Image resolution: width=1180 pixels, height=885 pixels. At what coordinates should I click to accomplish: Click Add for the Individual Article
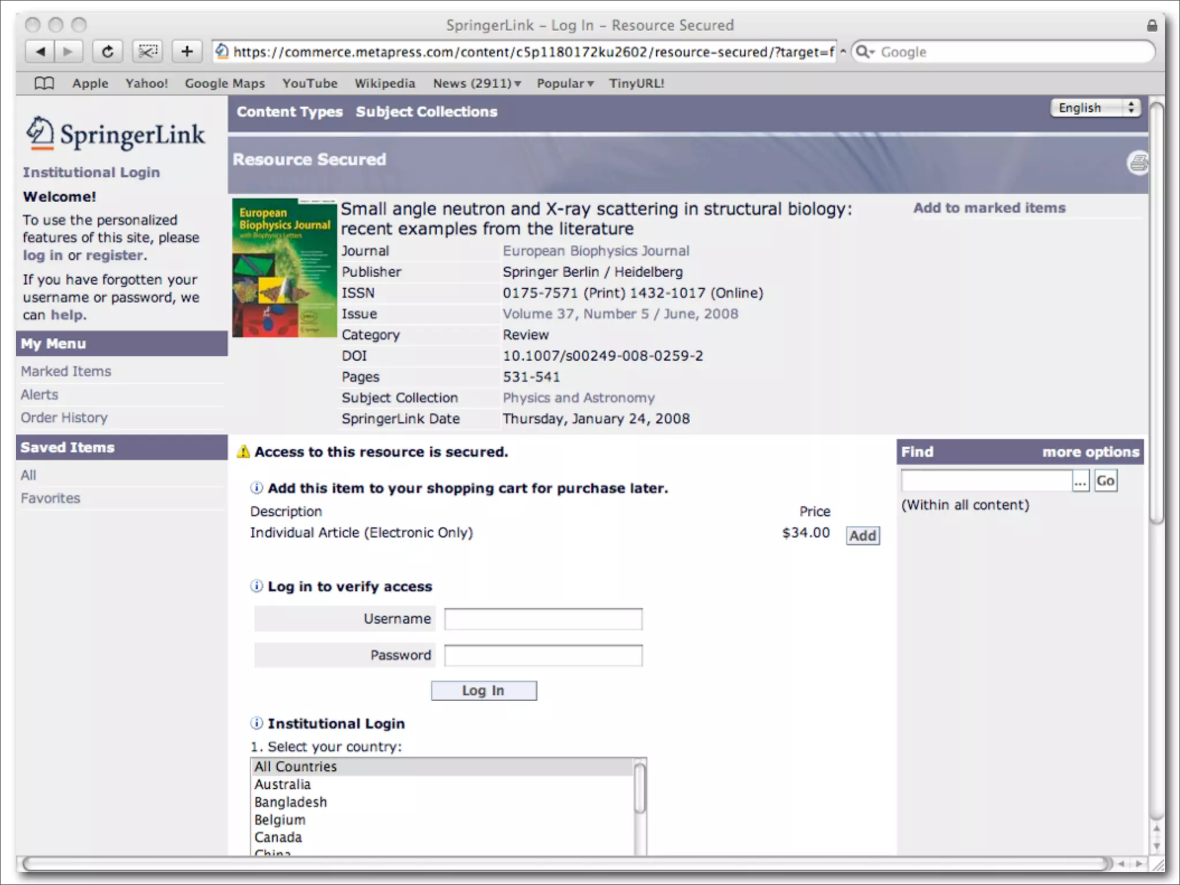[863, 536]
